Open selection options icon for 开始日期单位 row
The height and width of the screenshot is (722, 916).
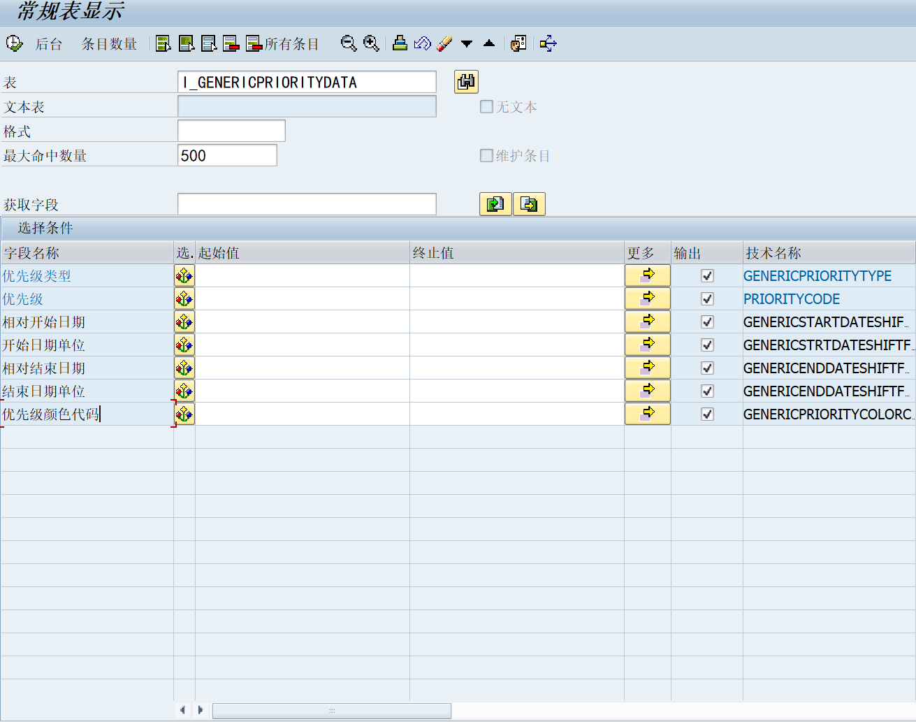[x=184, y=345]
